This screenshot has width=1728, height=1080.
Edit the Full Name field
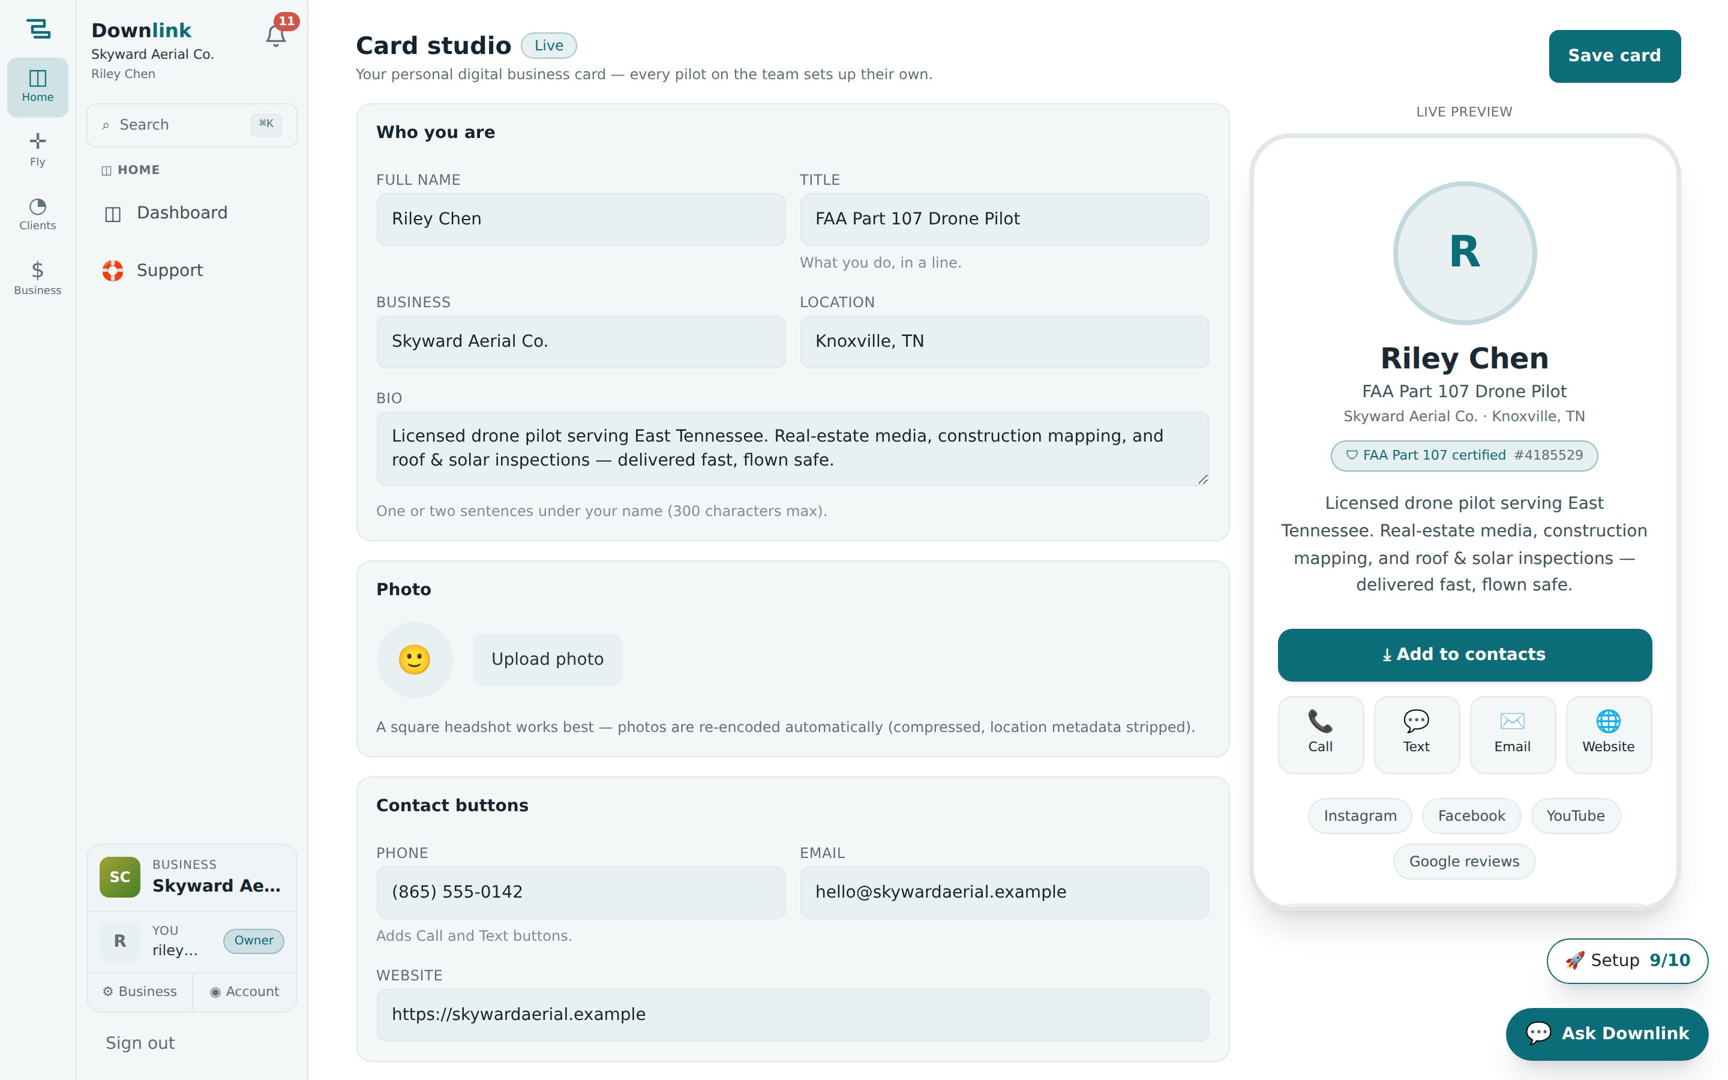coord(581,219)
